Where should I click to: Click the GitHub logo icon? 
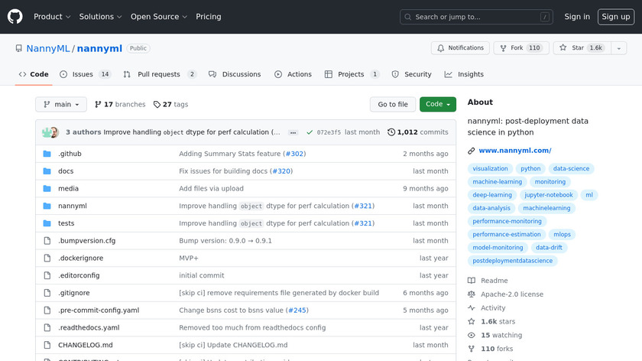(x=15, y=17)
